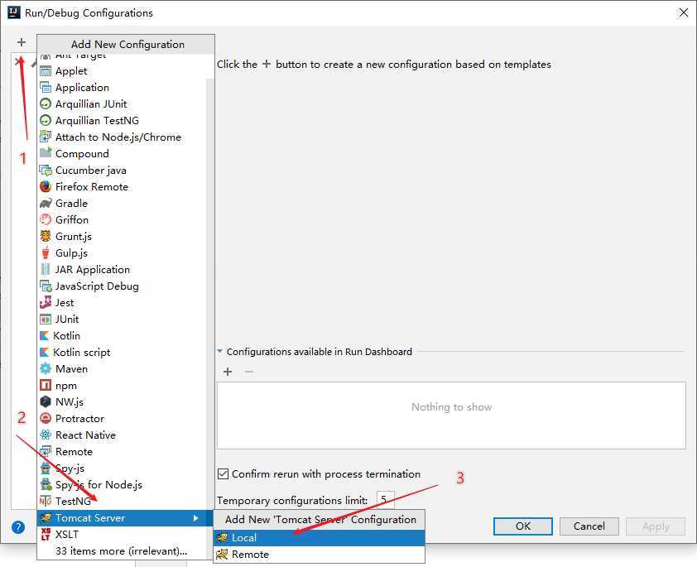Toggle Confirm rerun with process termination
The height and width of the screenshot is (567, 697).
click(x=223, y=474)
